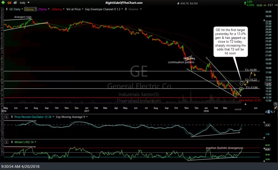Switch to the short int side tab
Image resolution: width=278 pixels, height=170 pixels.
pos(2,75)
